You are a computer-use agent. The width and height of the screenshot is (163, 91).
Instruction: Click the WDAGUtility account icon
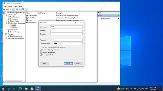(x=27, y=22)
